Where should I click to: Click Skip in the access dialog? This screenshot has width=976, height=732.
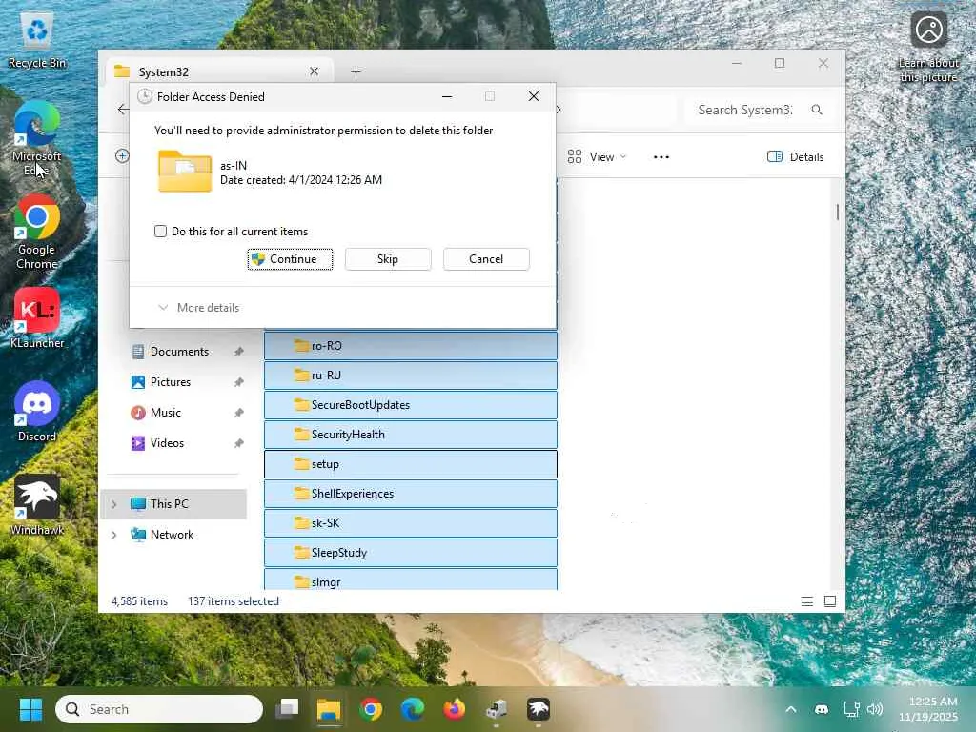(388, 259)
